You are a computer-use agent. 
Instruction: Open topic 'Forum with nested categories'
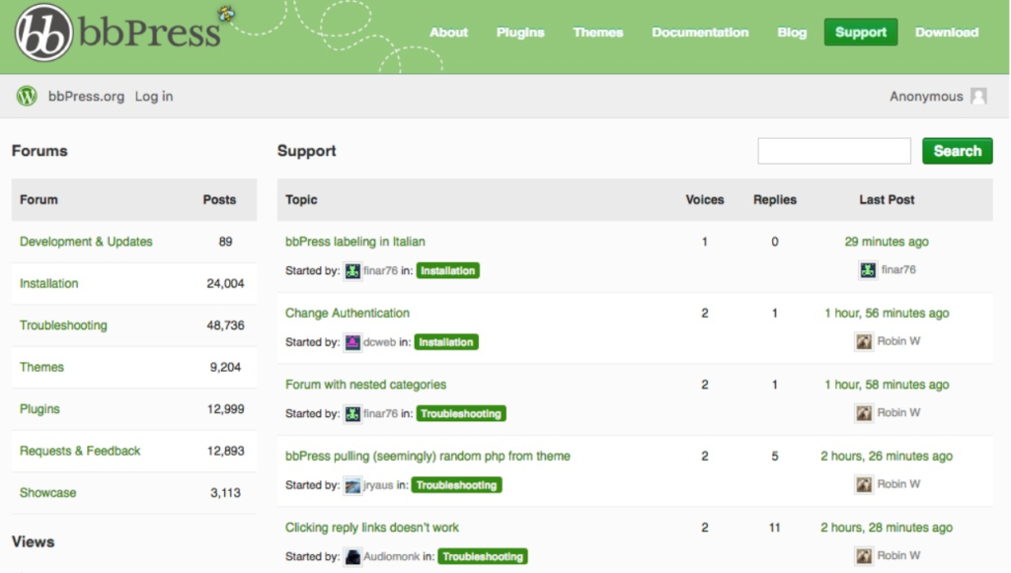365,385
